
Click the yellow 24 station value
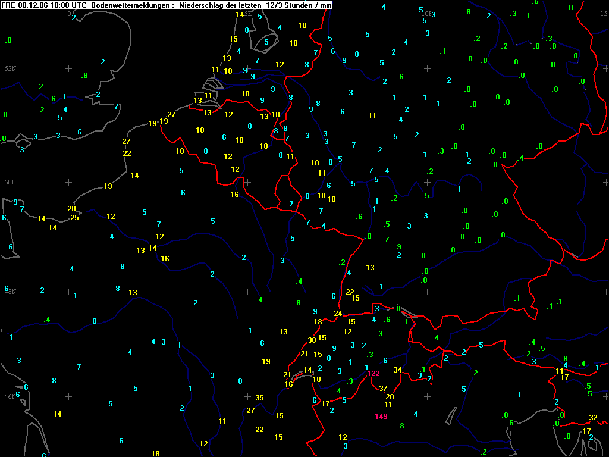pyautogui.click(x=338, y=313)
